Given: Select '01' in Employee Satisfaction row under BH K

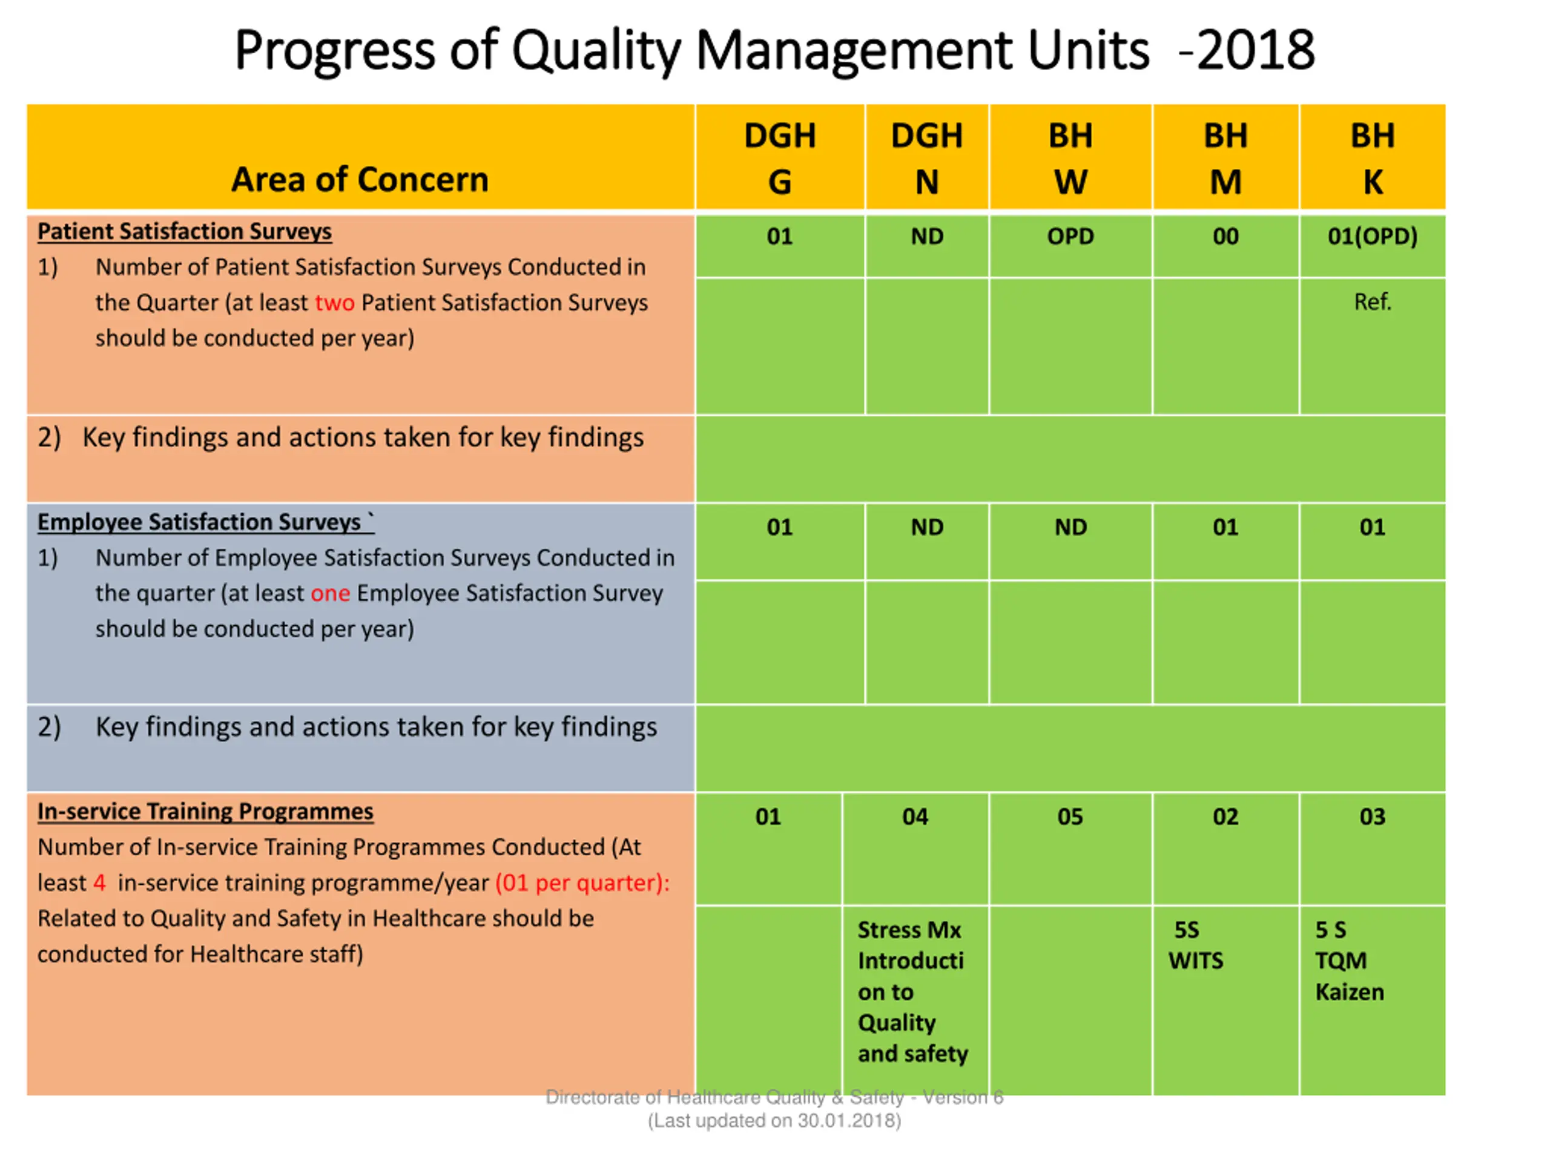Looking at the screenshot, I should [1373, 527].
